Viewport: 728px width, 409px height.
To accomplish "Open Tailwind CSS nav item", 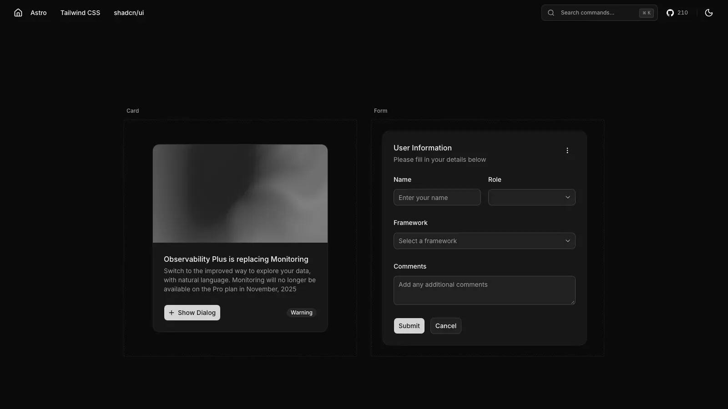I will pos(80,13).
